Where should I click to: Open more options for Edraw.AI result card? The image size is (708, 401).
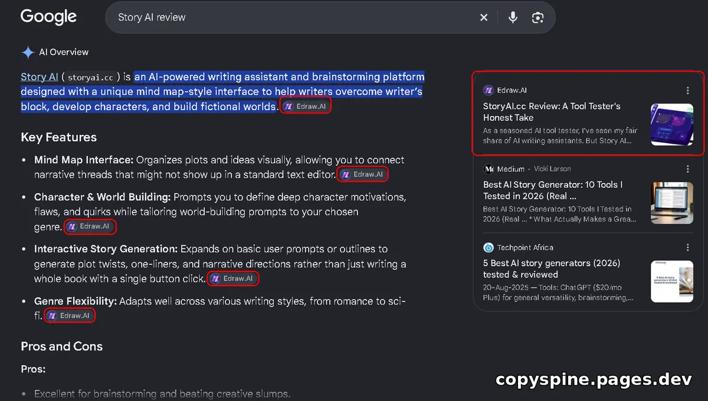687,91
